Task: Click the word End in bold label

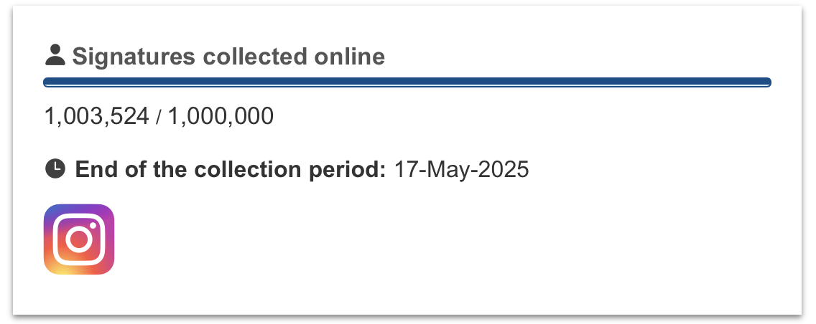Action: 97,170
